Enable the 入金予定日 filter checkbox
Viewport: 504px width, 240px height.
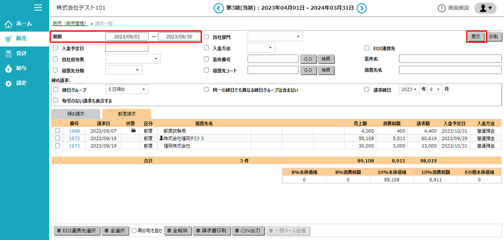55,48
